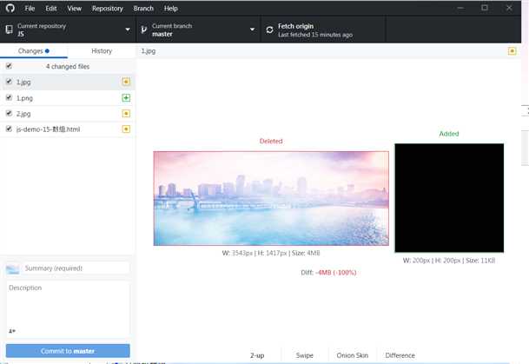The width and height of the screenshot is (529, 364).
Task: Close the GitHub Desktop window
Action: tap(509, 8)
